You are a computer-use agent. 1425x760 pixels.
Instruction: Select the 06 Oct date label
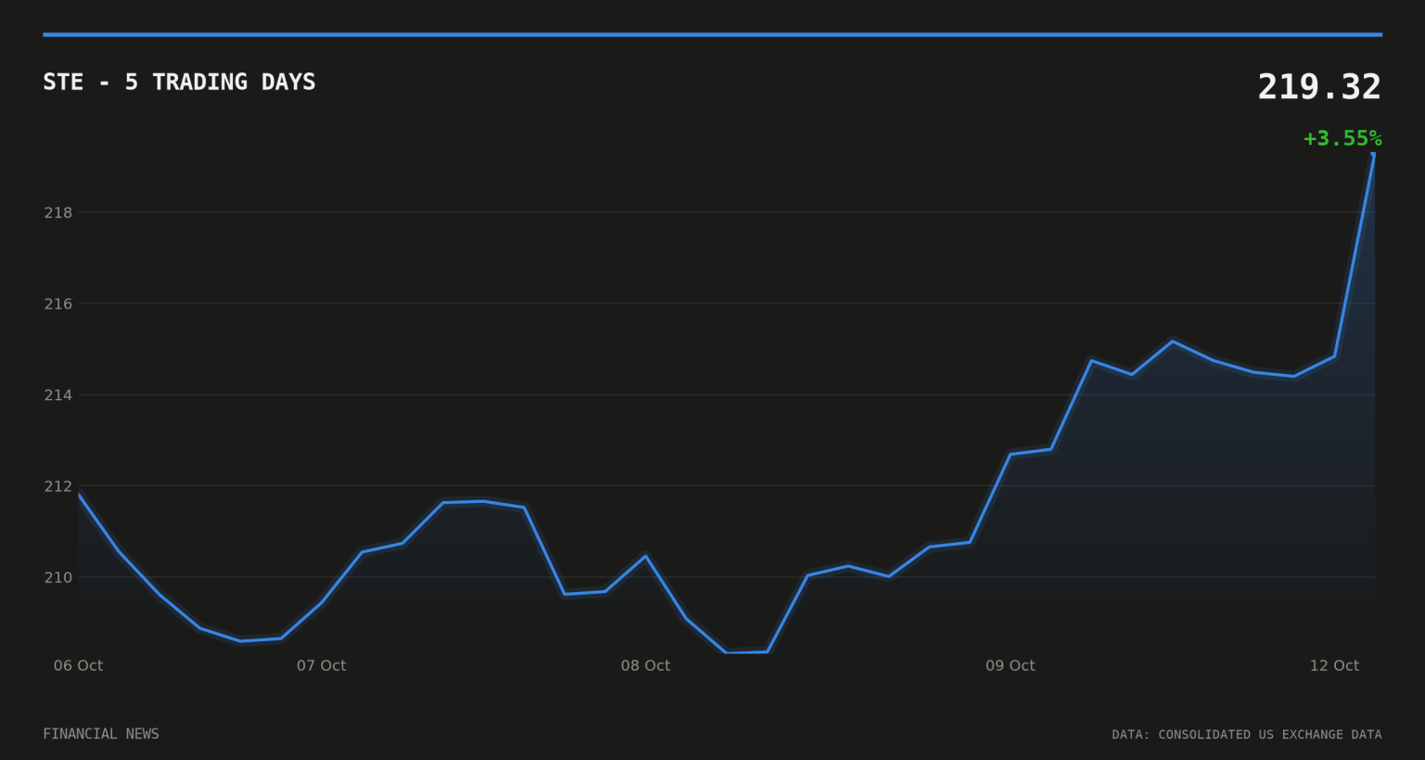coord(78,665)
